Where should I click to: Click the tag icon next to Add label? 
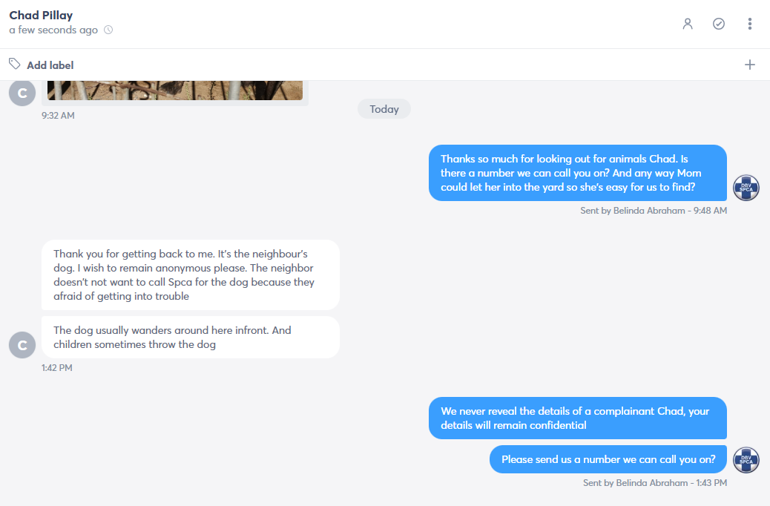point(15,64)
